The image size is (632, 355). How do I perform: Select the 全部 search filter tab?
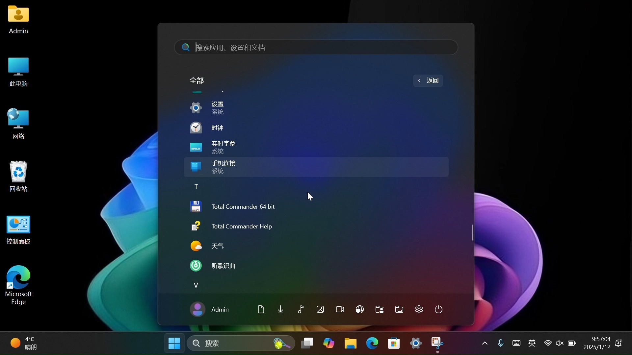coord(197,81)
